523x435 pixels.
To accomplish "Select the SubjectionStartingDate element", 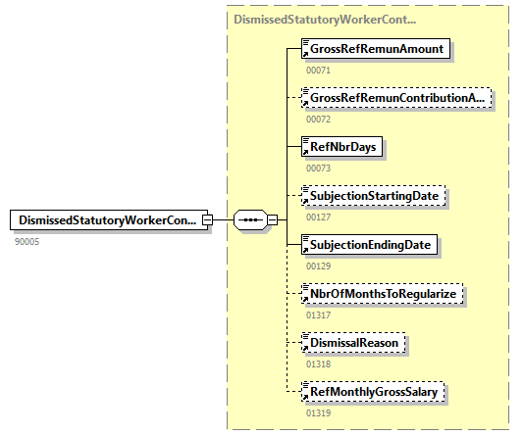I will [x=373, y=196].
